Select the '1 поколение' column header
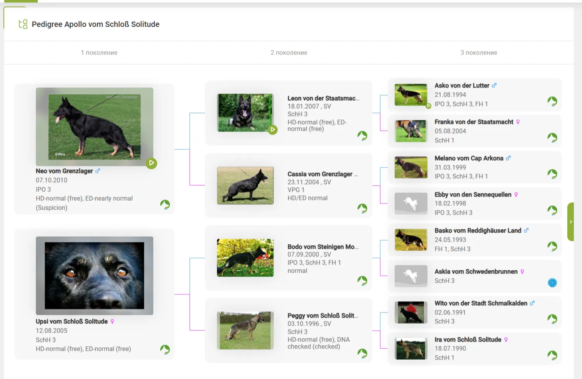 point(99,53)
